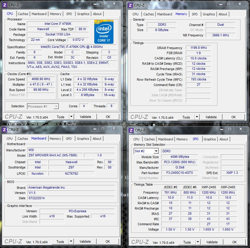Select the About tab in the SPD window
Screen dimensions: 250x248
(224, 139)
